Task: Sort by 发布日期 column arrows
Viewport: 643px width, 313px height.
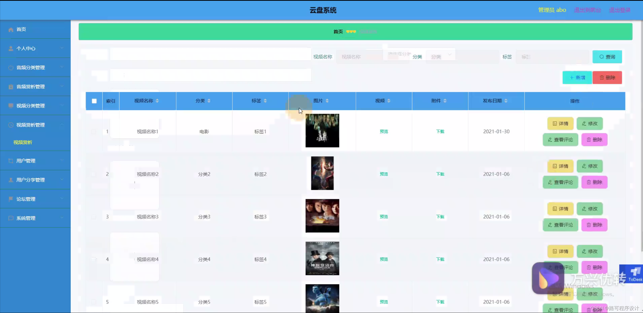Action: click(506, 101)
